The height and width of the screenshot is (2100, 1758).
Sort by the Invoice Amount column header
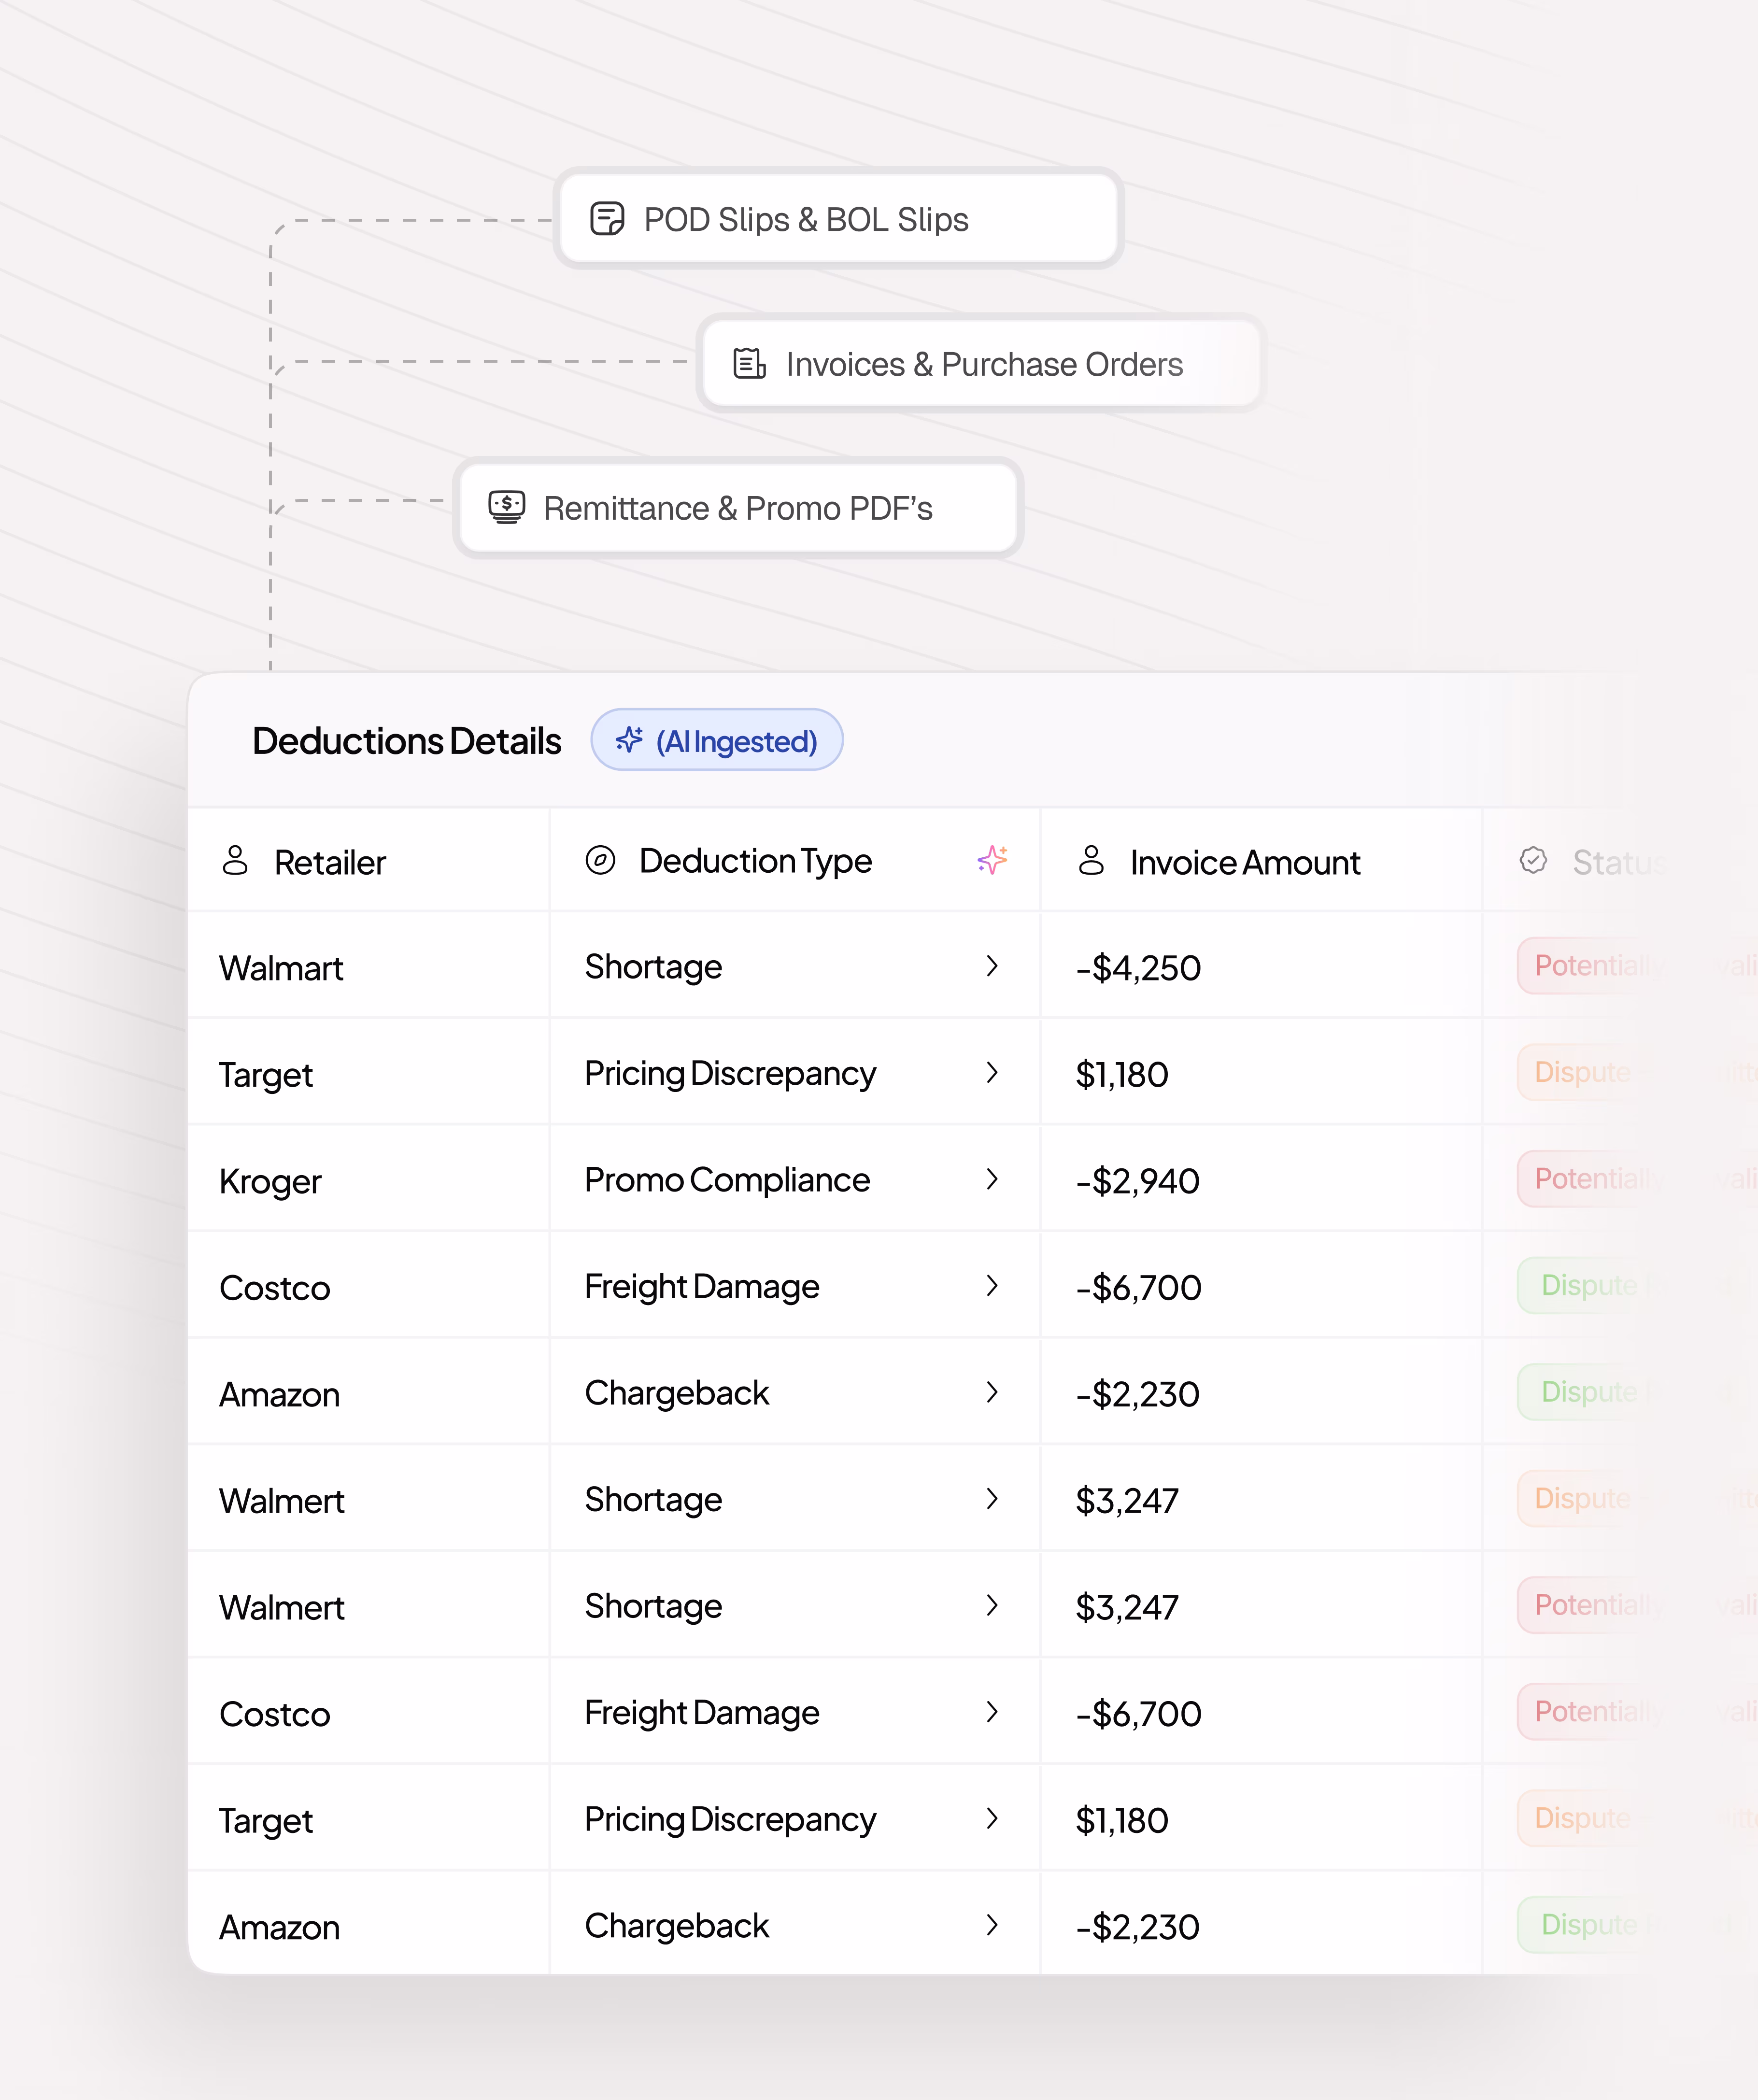pos(1244,862)
